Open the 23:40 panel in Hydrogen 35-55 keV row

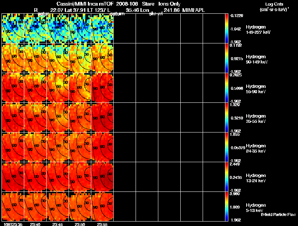(35, 117)
